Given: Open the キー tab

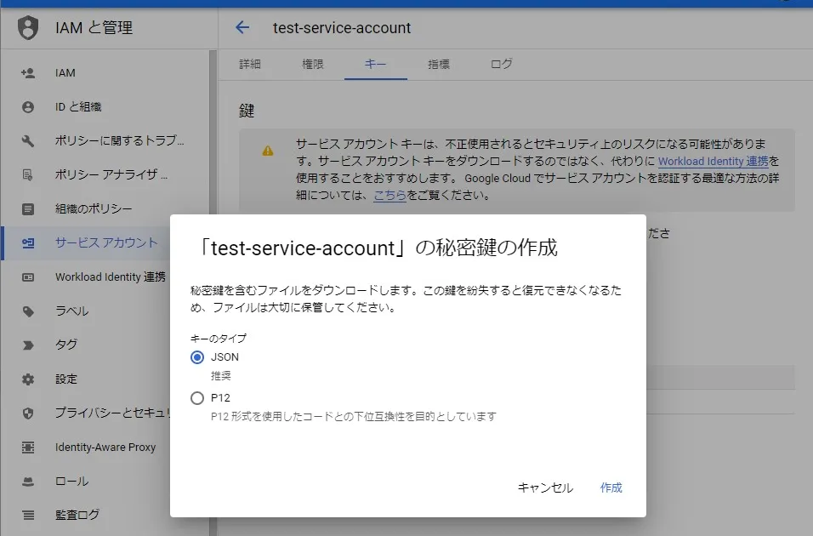Looking at the screenshot, I should pos(375,65).
